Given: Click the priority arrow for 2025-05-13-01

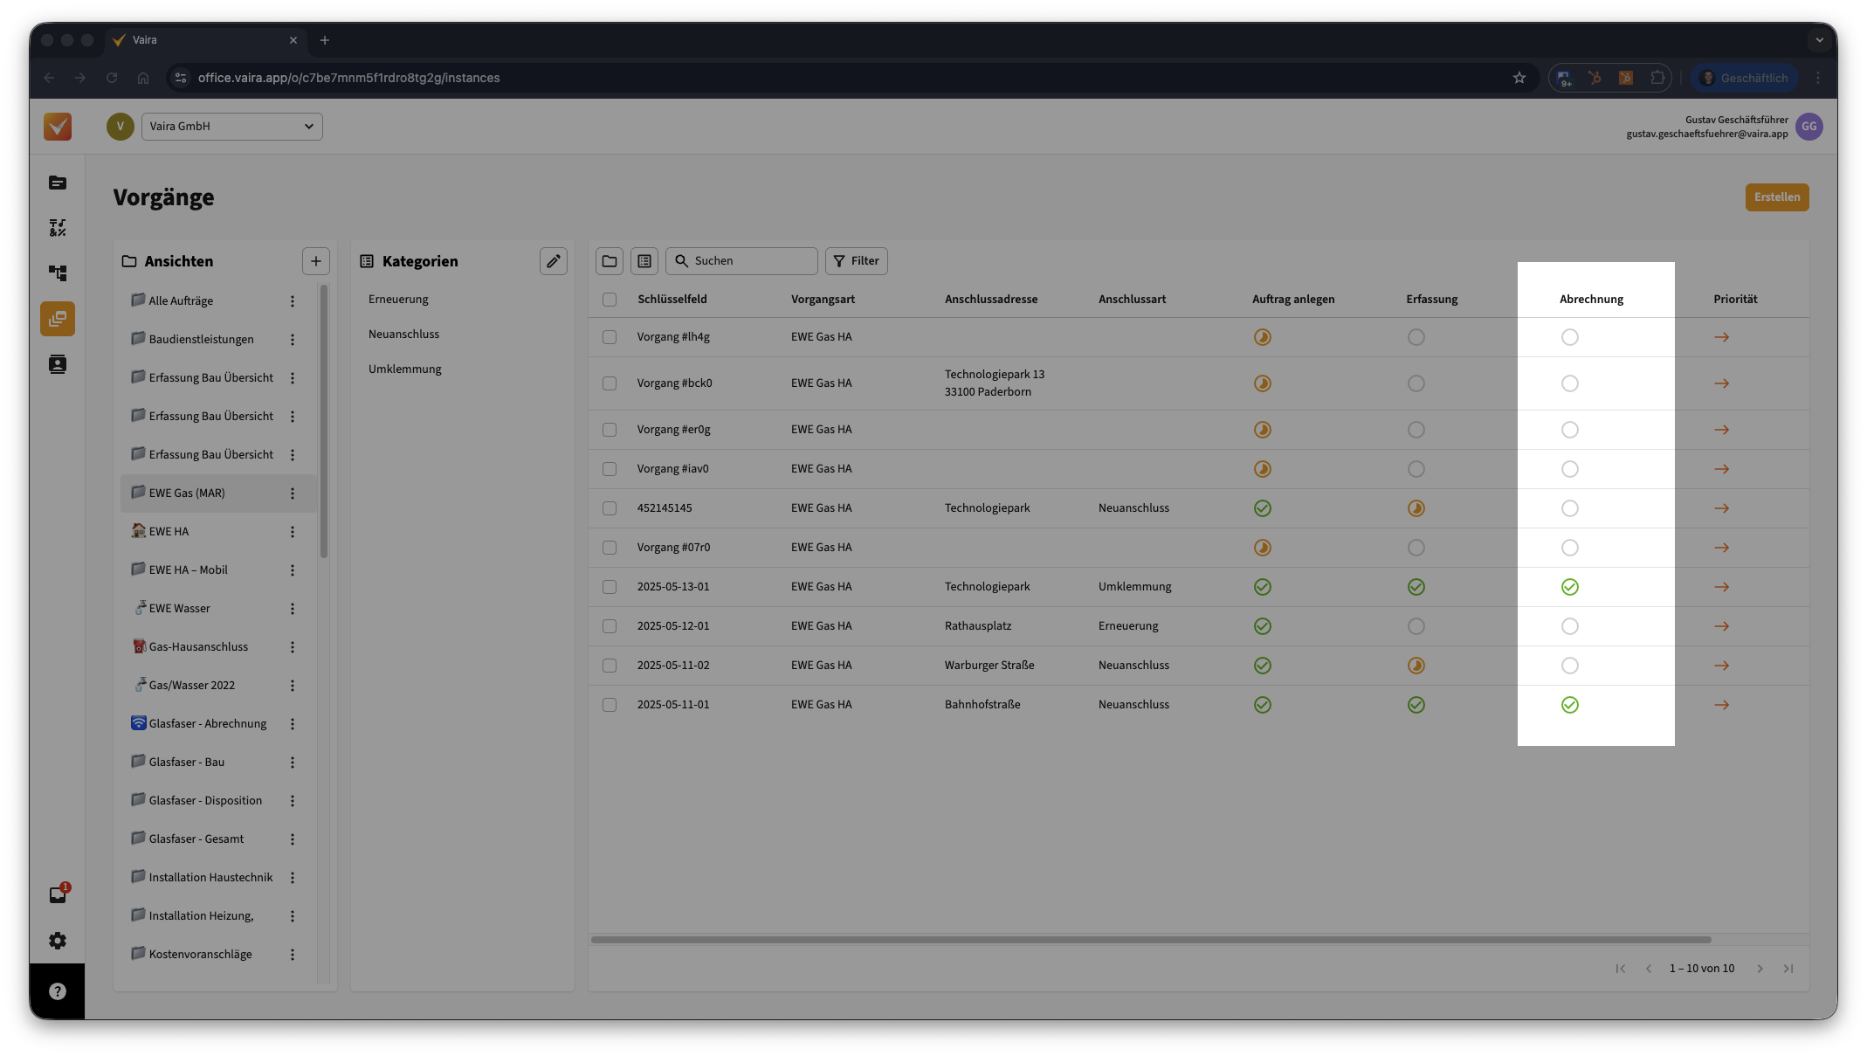Looking at the screenshot, I should tap(1721, 587).
